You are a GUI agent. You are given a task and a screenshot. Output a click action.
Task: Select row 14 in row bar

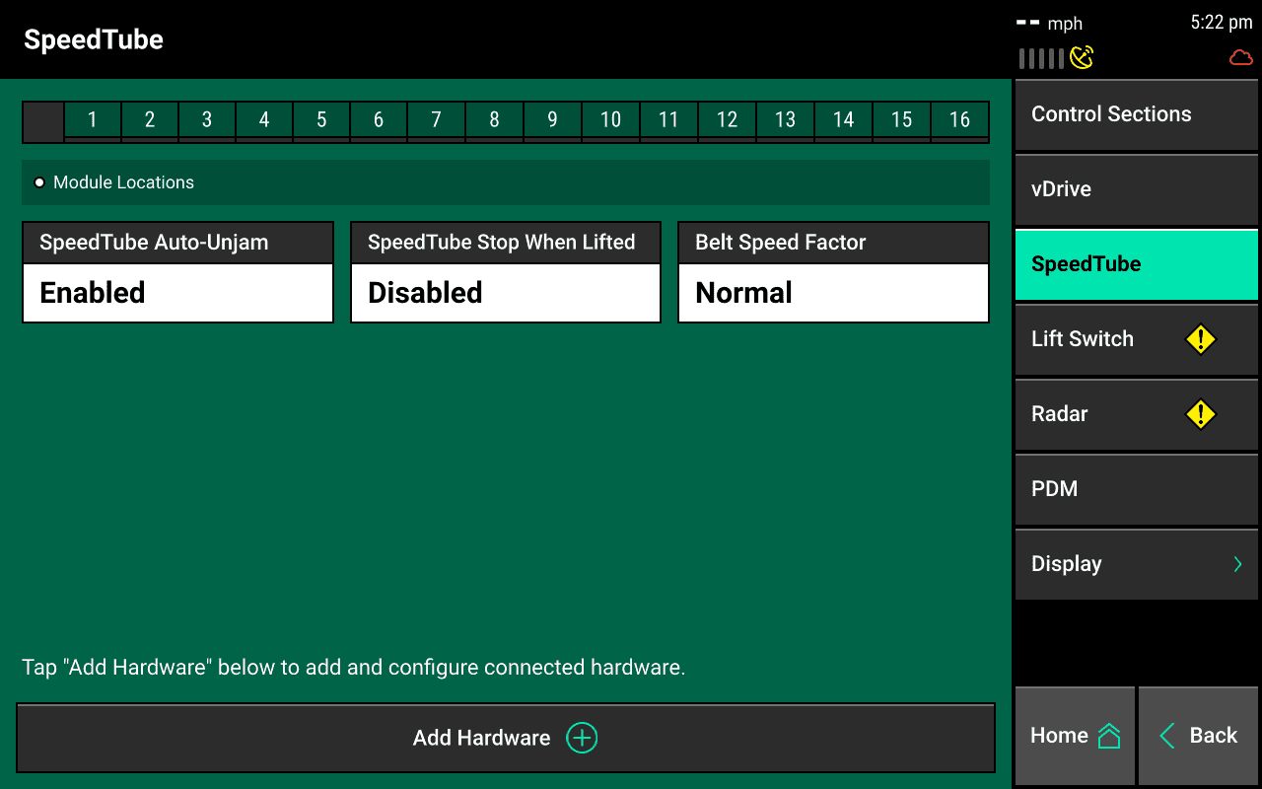click(x=844, y=121)
